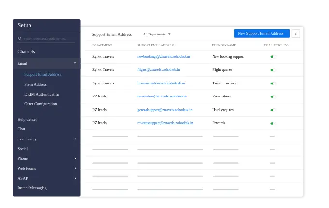
Task: Toggle email fetching for rewardssupport address
Action: tap(272, 123)
